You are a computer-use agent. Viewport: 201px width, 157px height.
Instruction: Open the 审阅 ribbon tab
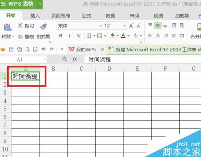134,16
